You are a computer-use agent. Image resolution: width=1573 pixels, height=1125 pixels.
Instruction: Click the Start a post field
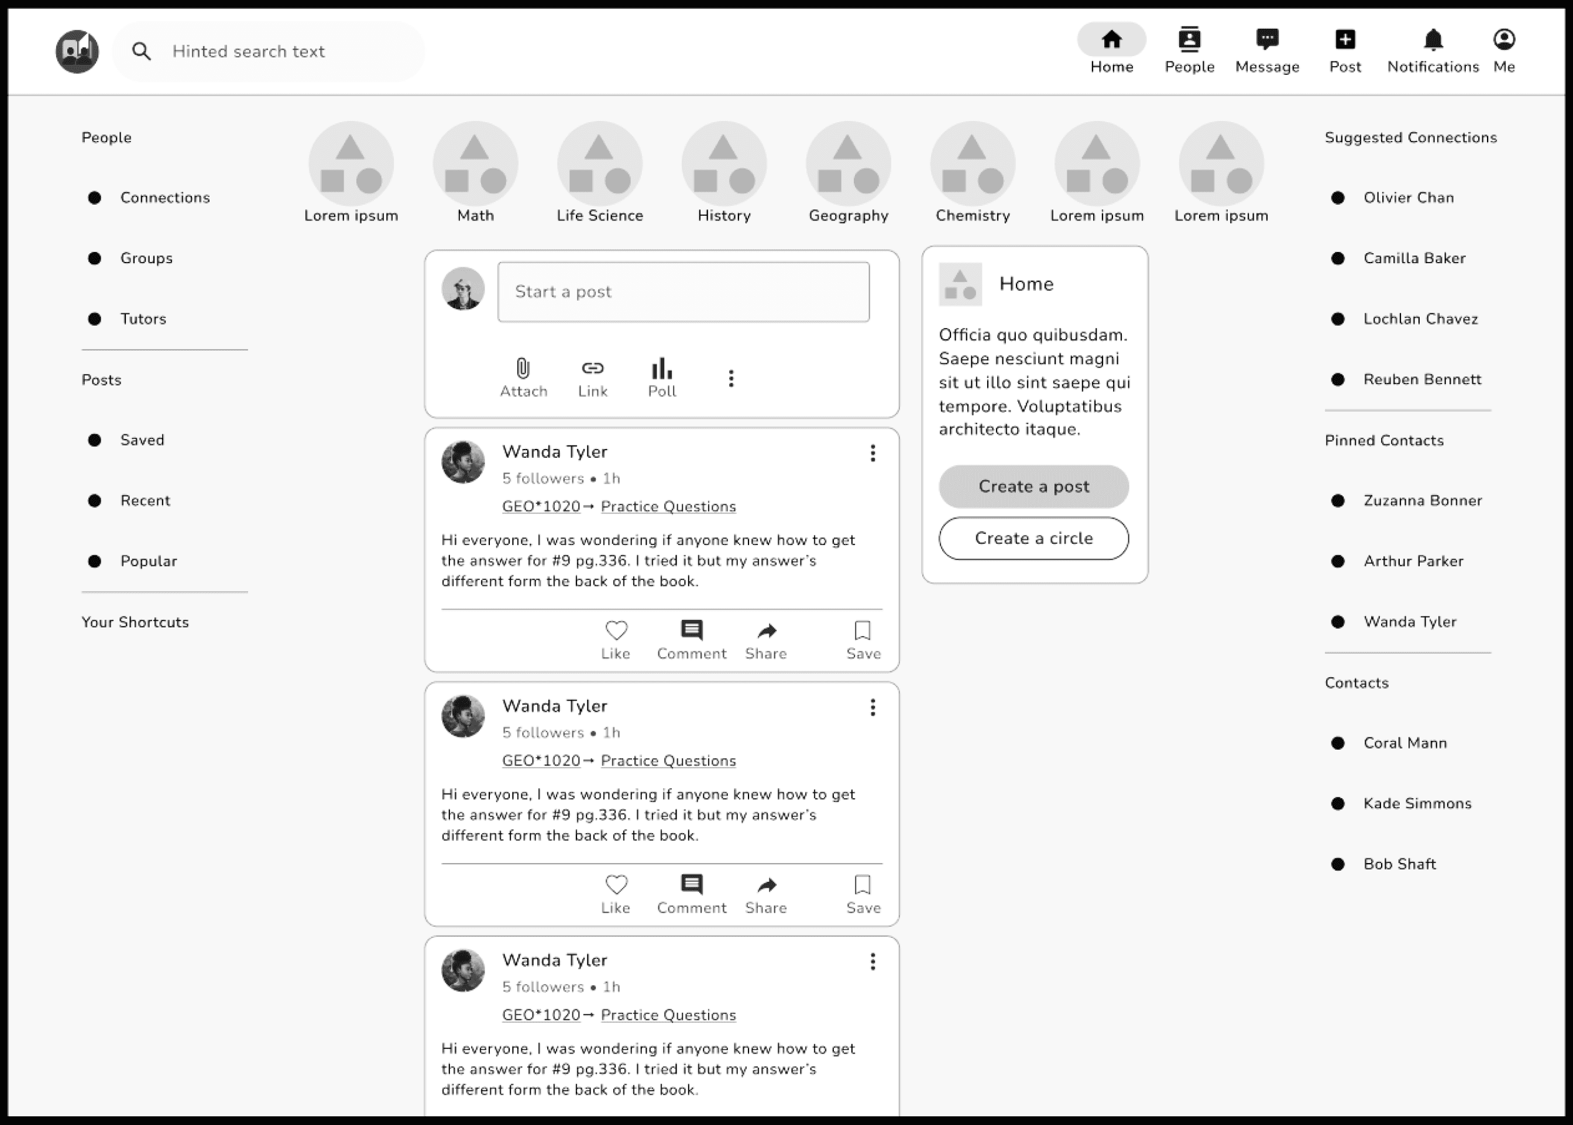point(683,292)
